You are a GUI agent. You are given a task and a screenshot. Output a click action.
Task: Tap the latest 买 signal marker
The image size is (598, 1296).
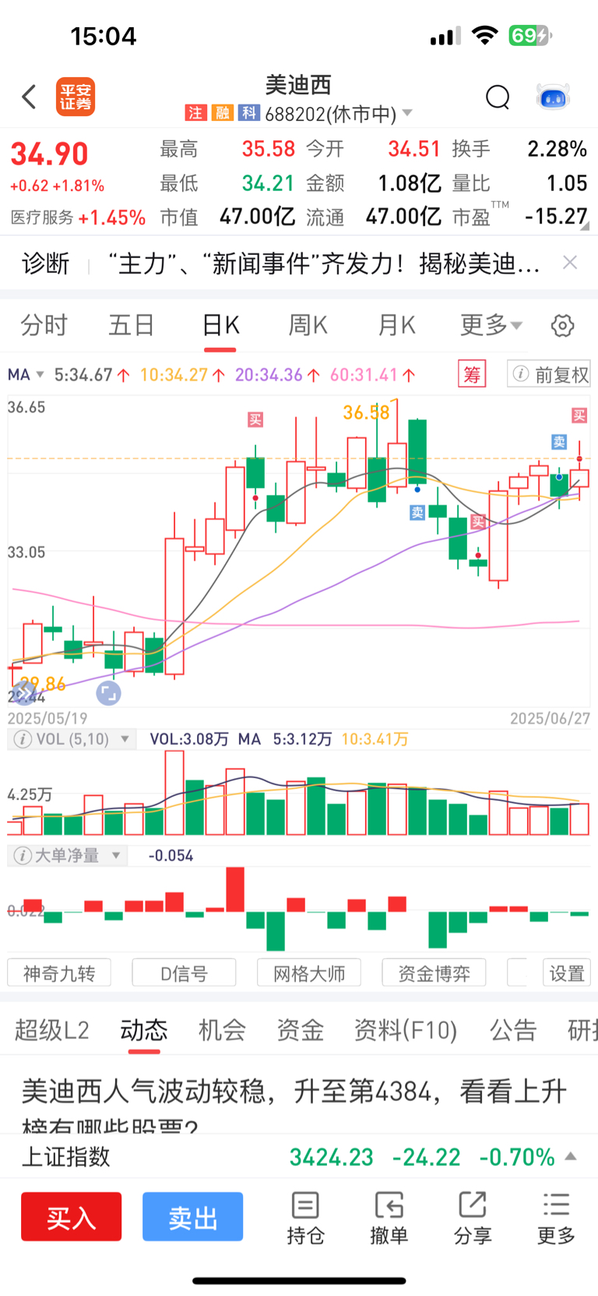click(x=579, y=415)
